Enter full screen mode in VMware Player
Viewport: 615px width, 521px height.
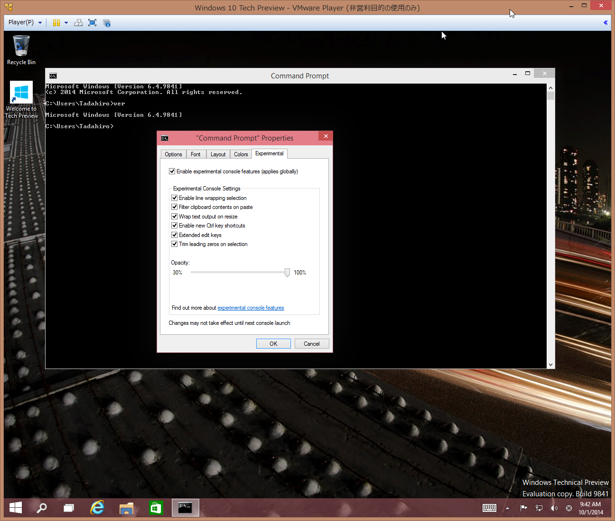[x=92, y=22]
